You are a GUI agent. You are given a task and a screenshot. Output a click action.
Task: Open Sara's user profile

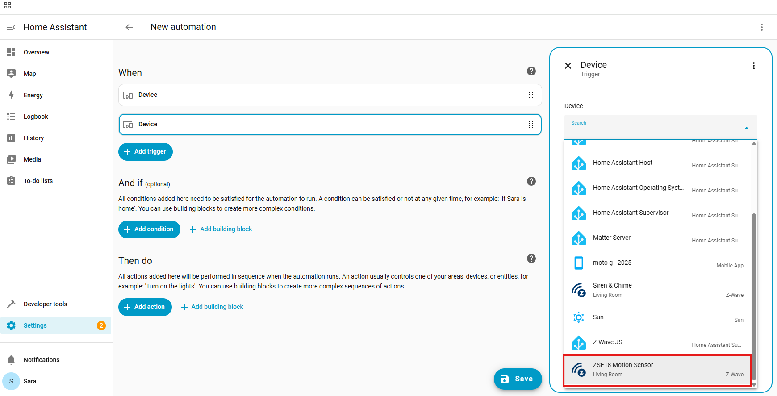[56, 381]
